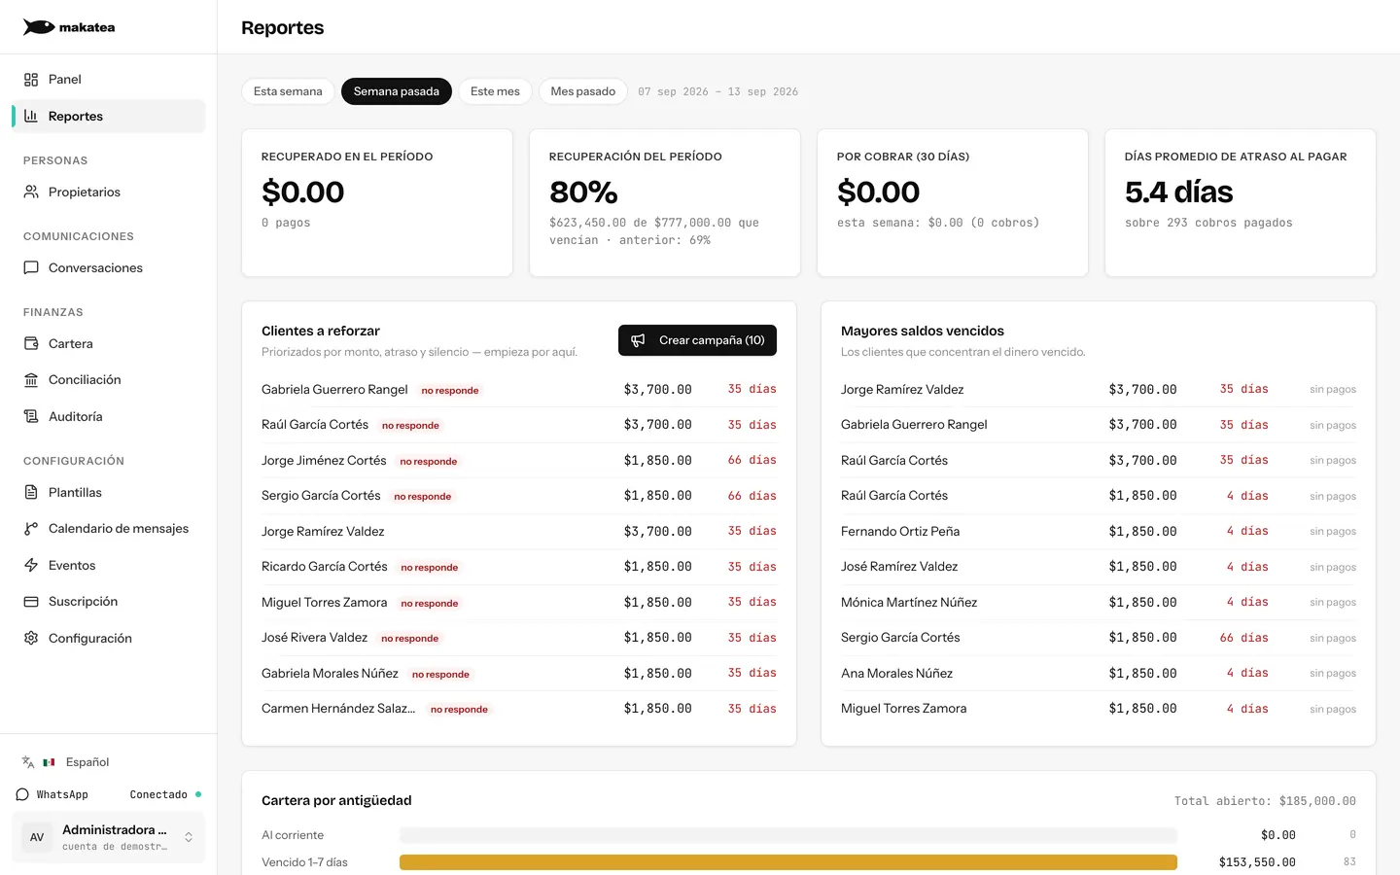Click the Configuración gear icon
This screenshot has height=875, width=1400.
(x=31, y=638)
